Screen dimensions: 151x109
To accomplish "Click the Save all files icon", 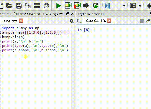I will point(28,6).
